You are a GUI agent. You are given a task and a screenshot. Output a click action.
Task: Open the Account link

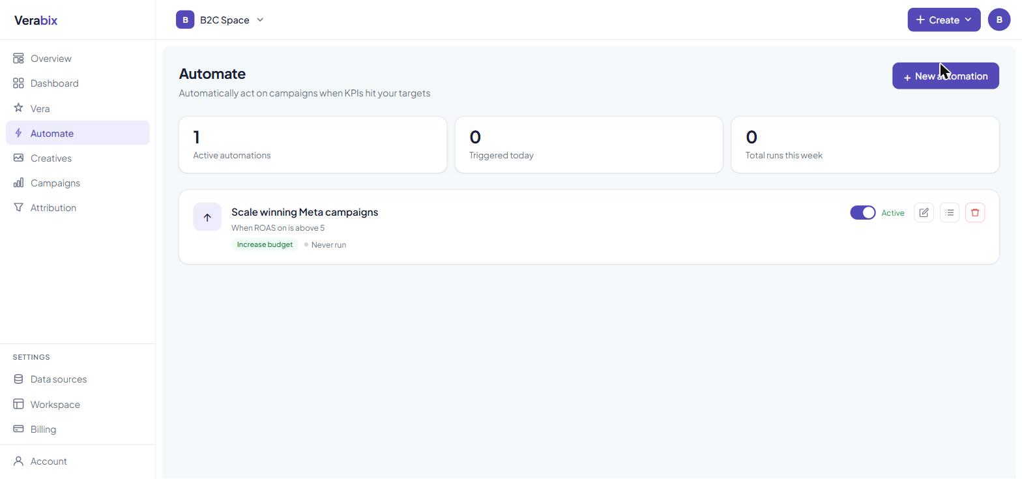coord(78,461)
